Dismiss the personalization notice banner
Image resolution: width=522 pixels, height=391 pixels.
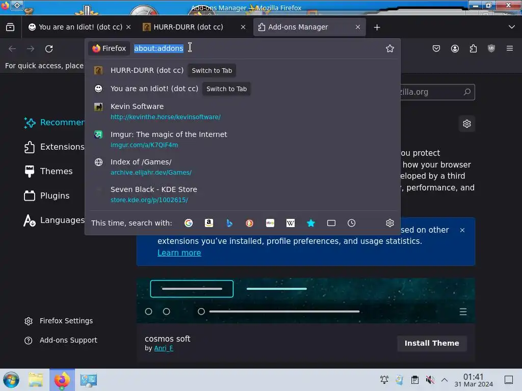[462, 230]
